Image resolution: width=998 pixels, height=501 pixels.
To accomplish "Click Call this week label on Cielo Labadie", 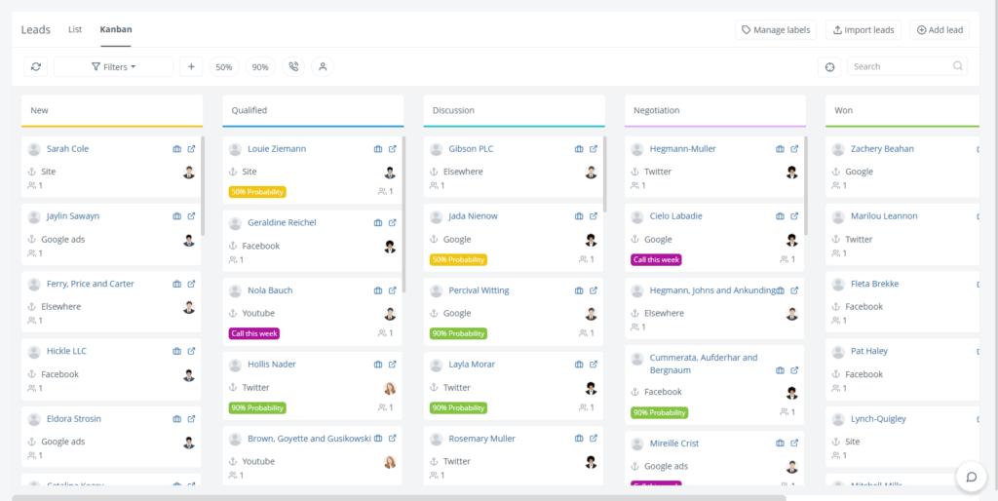I will coord(656,259).
